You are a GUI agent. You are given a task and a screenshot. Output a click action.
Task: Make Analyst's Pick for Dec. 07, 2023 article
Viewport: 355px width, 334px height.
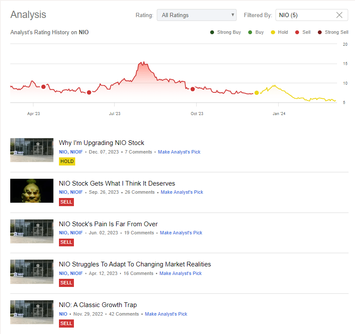(179, 152)
